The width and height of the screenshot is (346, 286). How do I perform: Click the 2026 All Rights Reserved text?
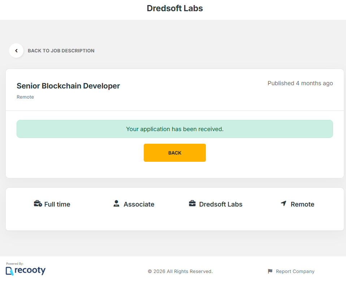pos(180,272)
